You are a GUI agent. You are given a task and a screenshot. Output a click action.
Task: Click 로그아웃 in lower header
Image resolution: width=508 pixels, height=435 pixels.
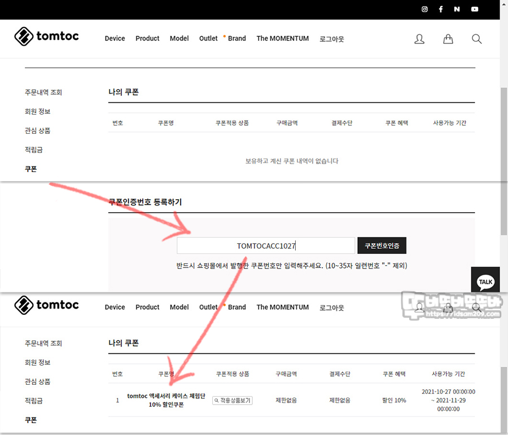[332, 307]
